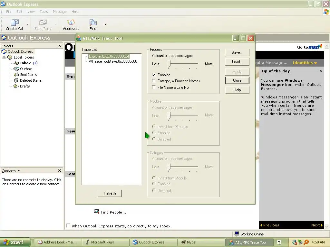
Task: Open the Addresses toolbar icon
Action: click(x=71, y=22)
